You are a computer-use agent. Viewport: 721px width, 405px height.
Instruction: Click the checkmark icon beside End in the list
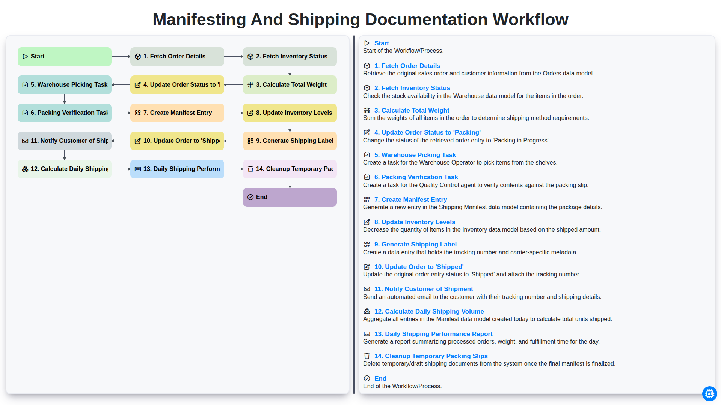pyautogui.click(x=367, y=378)
